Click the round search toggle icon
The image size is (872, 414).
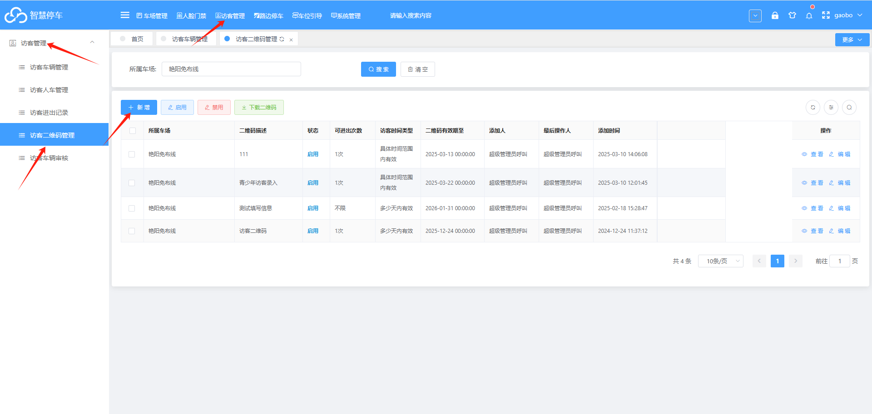click(849, 108)
